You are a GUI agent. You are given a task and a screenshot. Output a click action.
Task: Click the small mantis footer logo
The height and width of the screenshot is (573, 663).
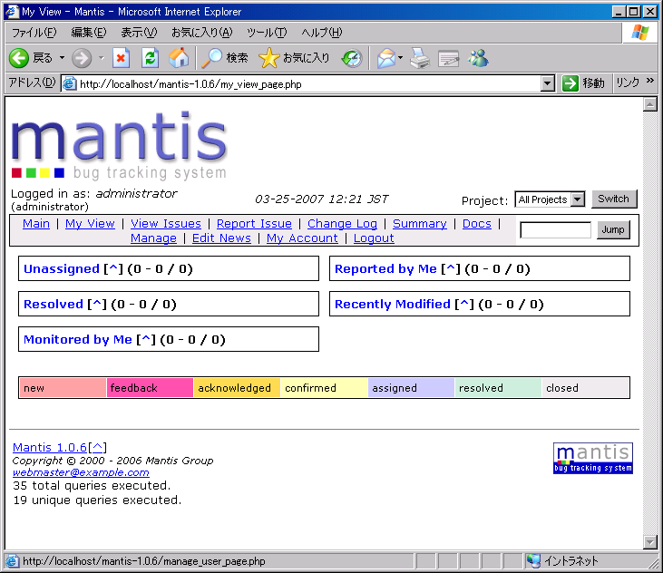pyautogui.click(x=593, y=458)
